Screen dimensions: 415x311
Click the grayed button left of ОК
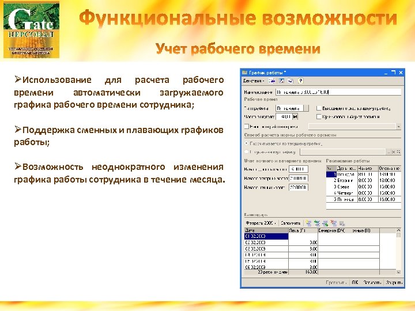pyautogui.click(x=336, y=282)
